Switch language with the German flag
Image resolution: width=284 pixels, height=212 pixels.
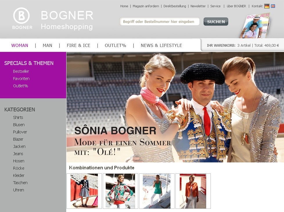(x=267, y=6)
